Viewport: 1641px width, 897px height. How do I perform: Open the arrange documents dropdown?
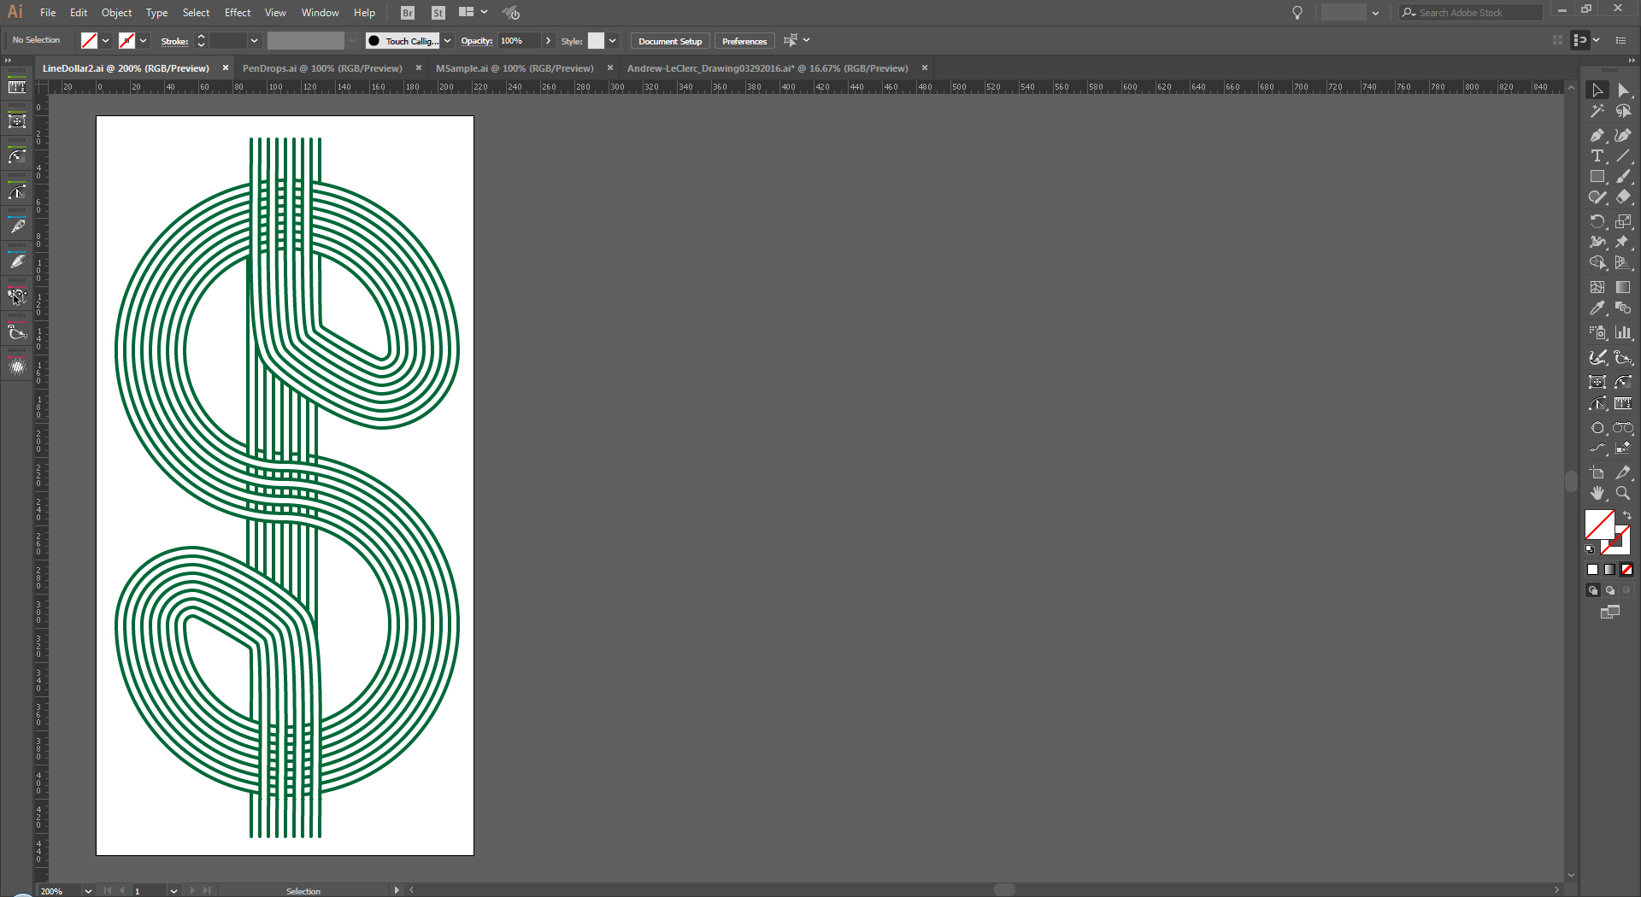pos(473,13)
